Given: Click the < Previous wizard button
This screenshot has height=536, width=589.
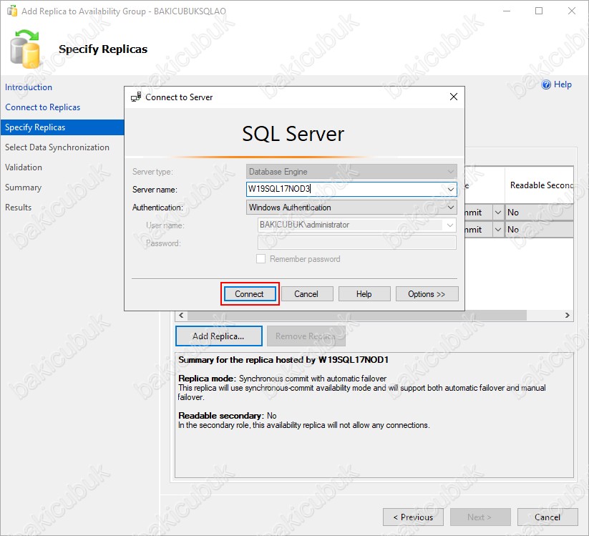Looking at the screenshot, I should [413, 517].
